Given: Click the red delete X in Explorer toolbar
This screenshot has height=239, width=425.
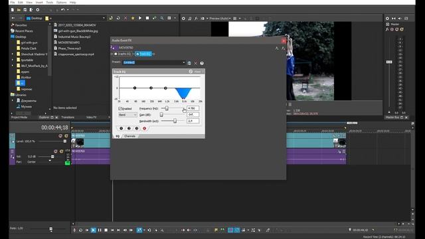Looking at the screenshot, I should [126, 18].
